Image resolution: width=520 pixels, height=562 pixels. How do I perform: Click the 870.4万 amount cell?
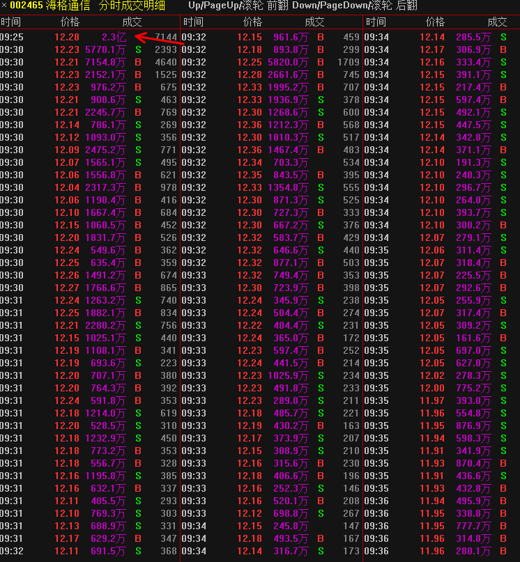point(473,464)
